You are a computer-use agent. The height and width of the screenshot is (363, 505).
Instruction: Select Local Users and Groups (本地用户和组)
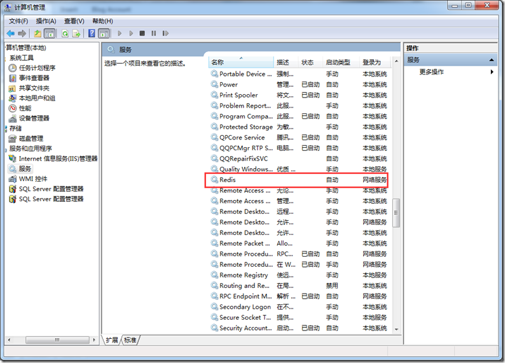[32, 98]
